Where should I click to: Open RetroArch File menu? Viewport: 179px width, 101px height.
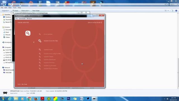pyautogui.click(x=17, y=19)
